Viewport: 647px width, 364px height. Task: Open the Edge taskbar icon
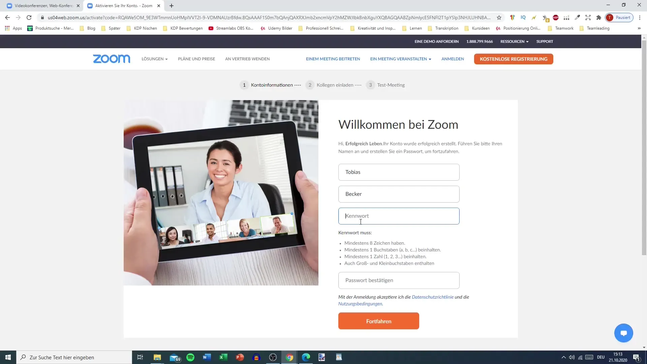[306, 357]
